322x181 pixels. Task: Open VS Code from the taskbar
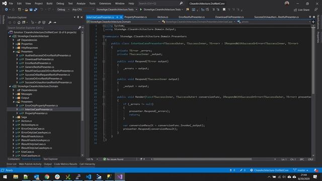click(x=89, y=176)
